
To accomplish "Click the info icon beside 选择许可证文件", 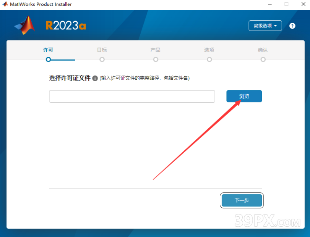I will 95,78.
